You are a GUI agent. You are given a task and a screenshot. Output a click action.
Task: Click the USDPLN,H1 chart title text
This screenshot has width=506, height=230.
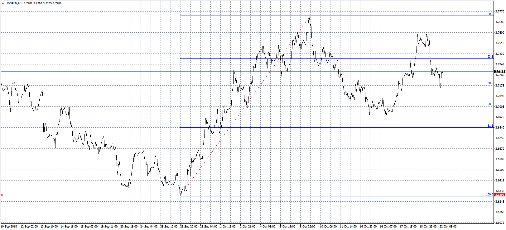[14, 3]
